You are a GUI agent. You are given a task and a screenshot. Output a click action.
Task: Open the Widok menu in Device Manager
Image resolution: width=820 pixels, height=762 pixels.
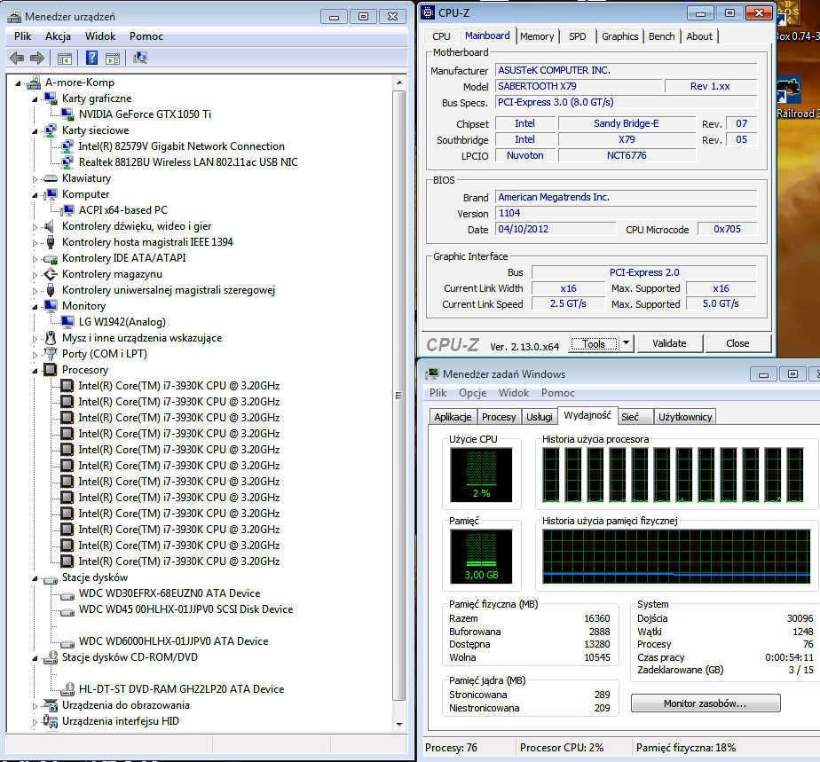pyautogui.click(x=100, y=36)
